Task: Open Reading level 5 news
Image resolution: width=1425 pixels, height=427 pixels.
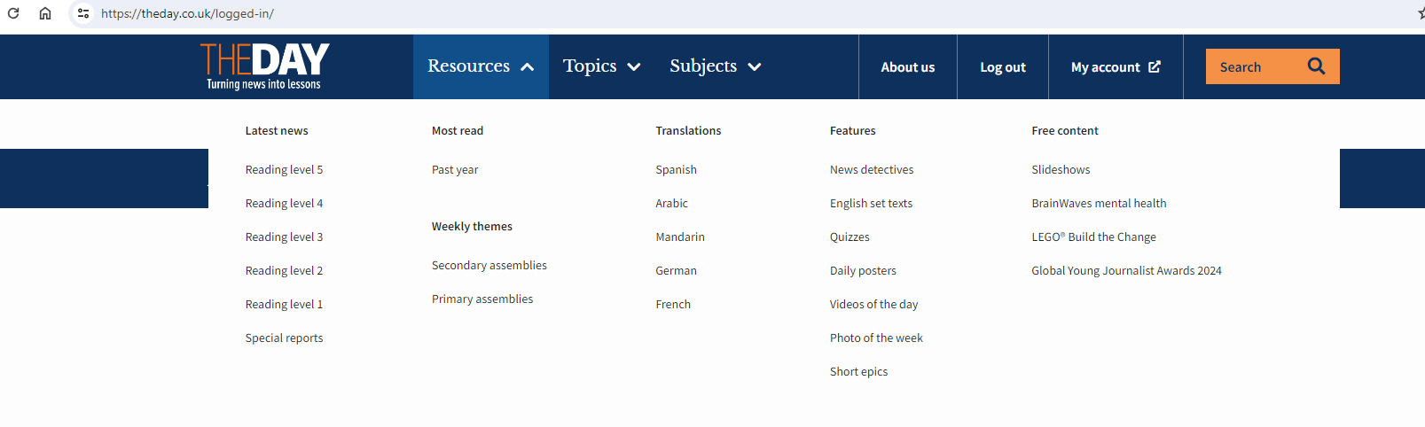Action: click(284, 169)
